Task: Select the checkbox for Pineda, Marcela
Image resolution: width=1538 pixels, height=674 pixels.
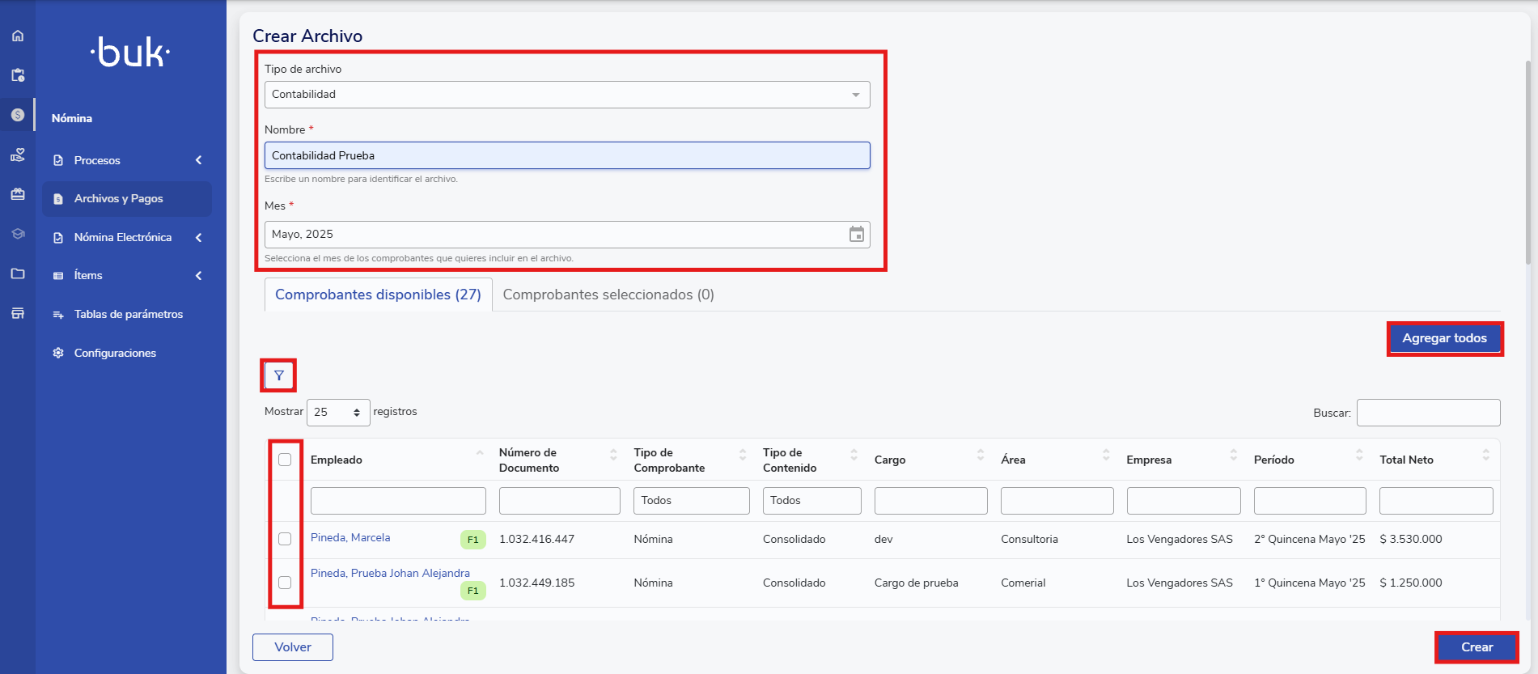Action: click(x=285, y=539)
